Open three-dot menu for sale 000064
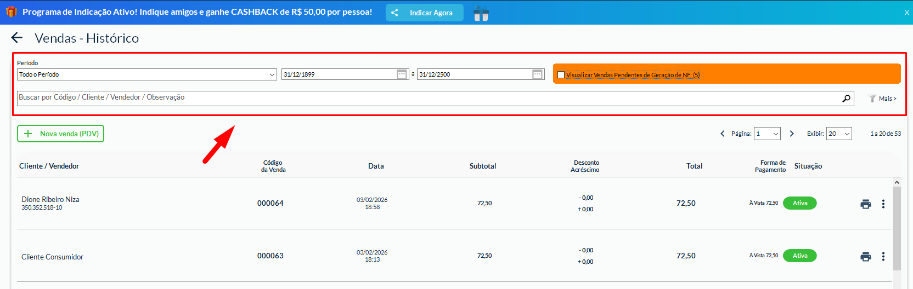 point(883,204)
